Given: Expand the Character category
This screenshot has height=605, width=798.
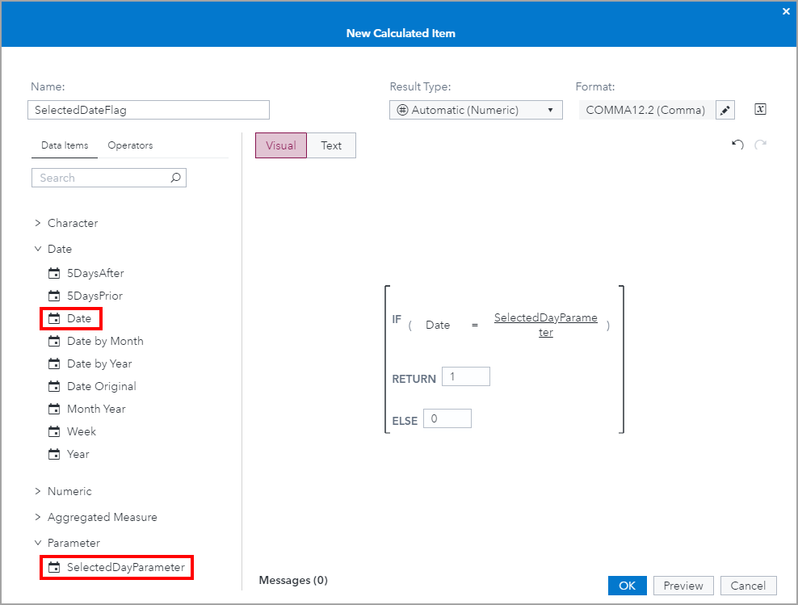Looking at the screenshot, I should click(x=38, y=223).
